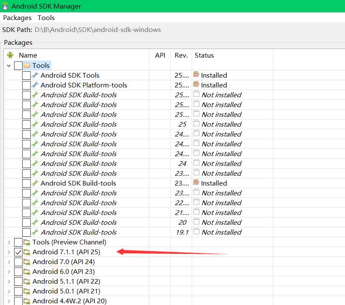Click the SDK Path value text
Image resolution: width=345 pixels, height=305 pixels.
[x=98, y=30]
